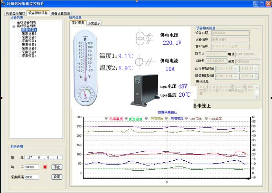
Task: Select 采集设备1 in the device tree
Action: 29,30
